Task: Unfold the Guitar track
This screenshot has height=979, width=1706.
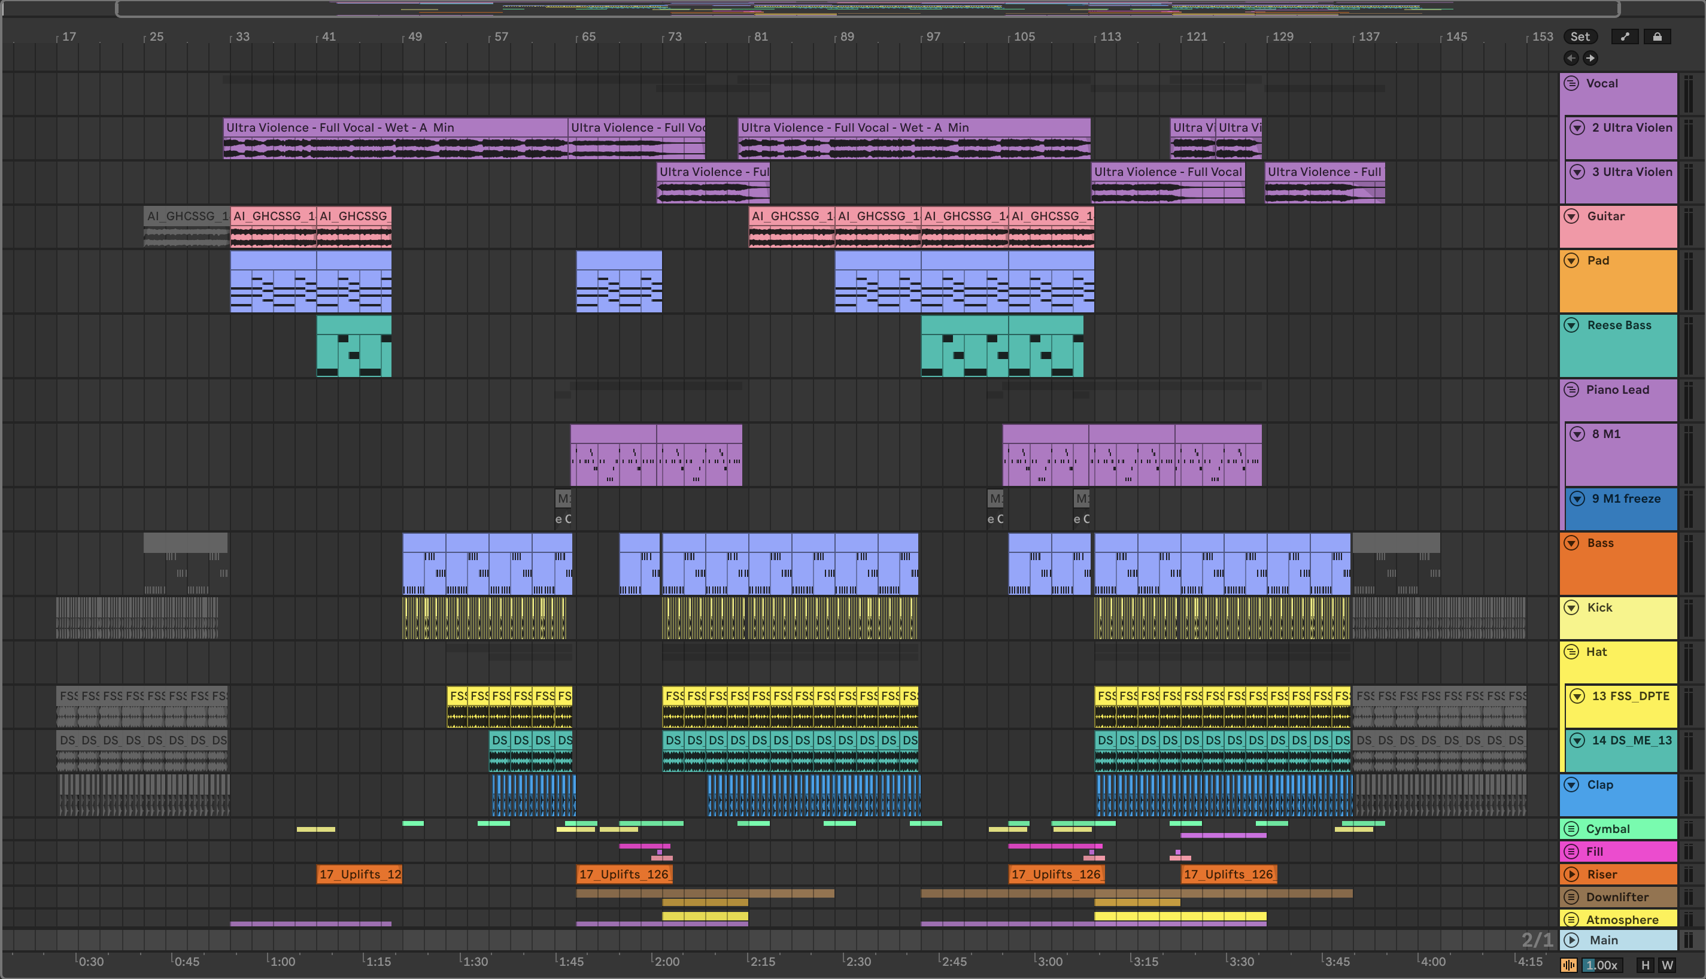Action: (x=1571, y=217)
